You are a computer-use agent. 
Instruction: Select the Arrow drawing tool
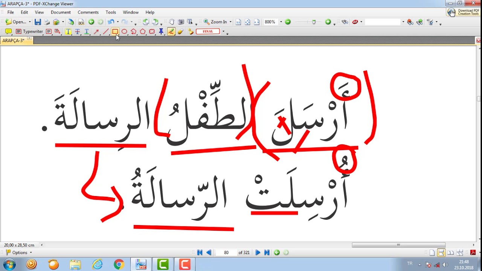96,32
